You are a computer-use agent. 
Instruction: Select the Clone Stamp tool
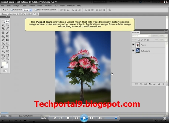coord(3,36)
